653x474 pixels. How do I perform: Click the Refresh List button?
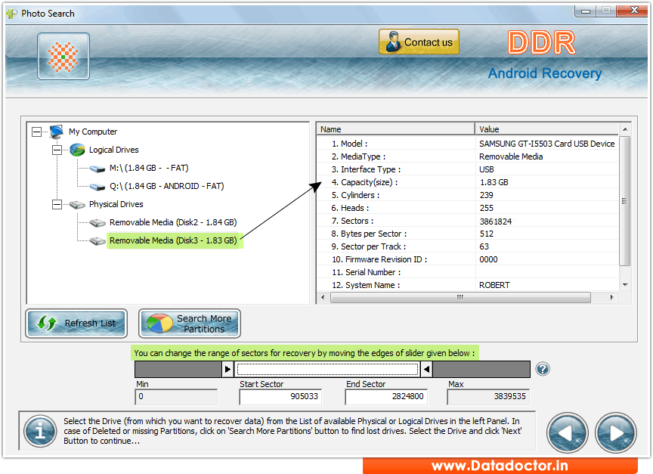coord(76,324)
